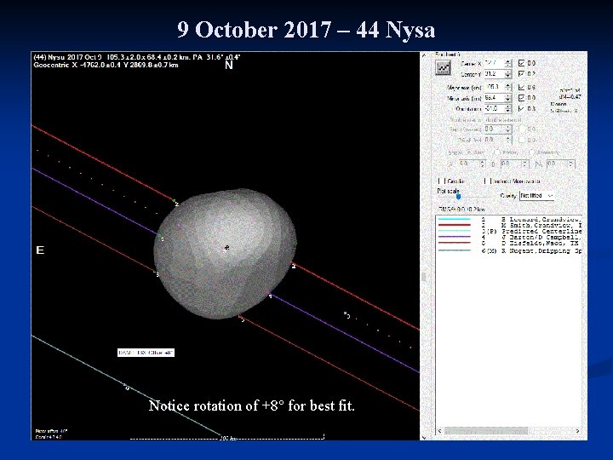Click the Minor axis (km) value field
This screenshot has height=460, width=613.
coord(494,98)
